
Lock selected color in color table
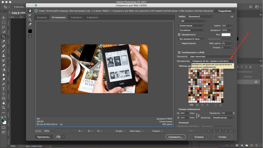(x=207, y=105)
